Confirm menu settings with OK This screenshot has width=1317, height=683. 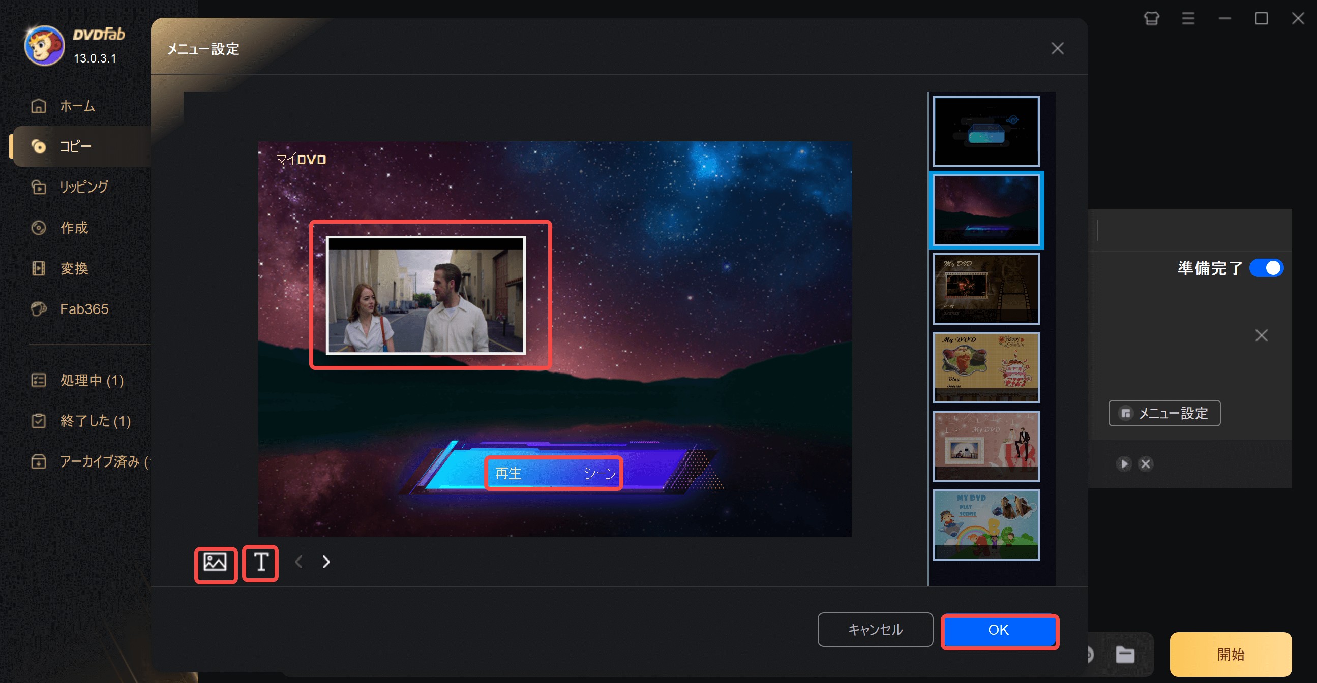(999, 630)
